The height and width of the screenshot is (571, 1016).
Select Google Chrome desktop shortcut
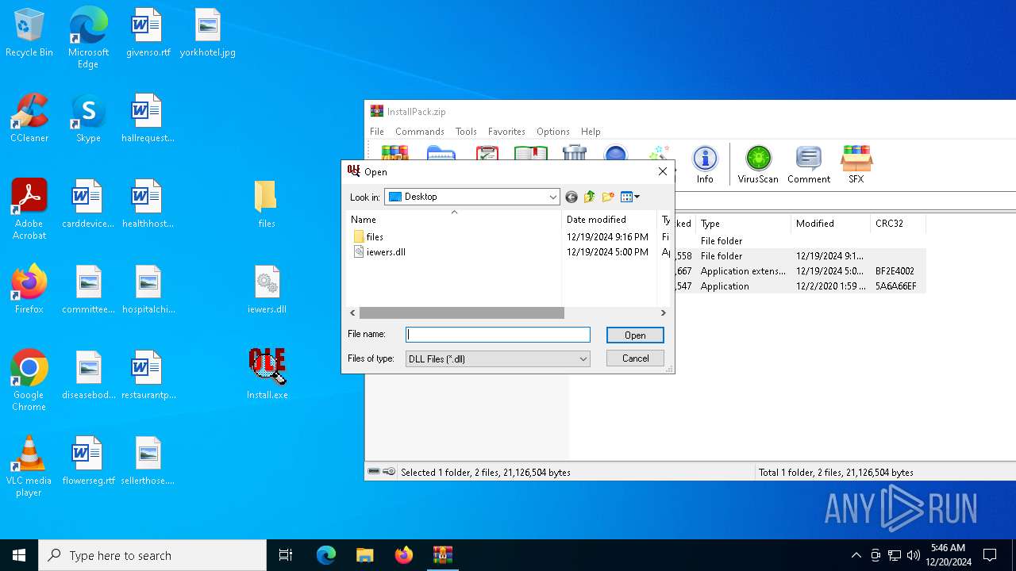pos(29,381)
